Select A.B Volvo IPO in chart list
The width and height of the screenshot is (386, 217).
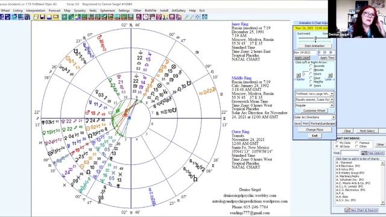[344, 169]
